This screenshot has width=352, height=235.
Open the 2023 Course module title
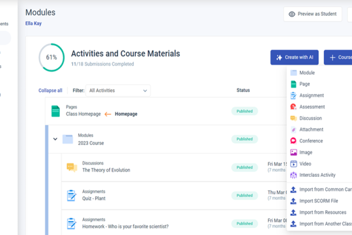[91, 143]
